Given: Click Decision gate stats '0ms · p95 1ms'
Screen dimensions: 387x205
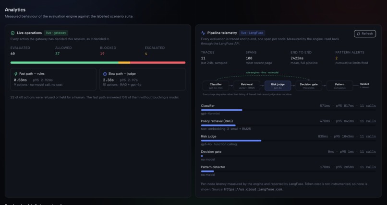Looking at the screenshot, I should (341, 152).
